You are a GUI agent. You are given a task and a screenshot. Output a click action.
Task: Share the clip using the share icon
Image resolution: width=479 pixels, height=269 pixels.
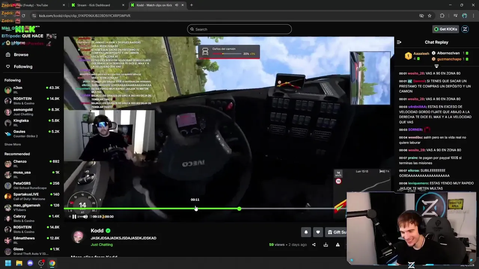click(314, 245)
